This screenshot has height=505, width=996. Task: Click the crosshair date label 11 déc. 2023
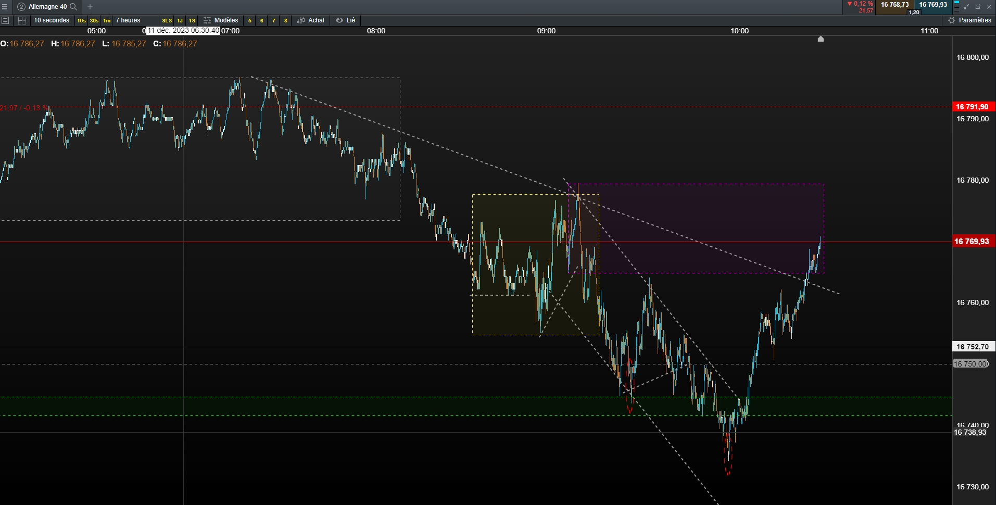click(x=183, y=31)
